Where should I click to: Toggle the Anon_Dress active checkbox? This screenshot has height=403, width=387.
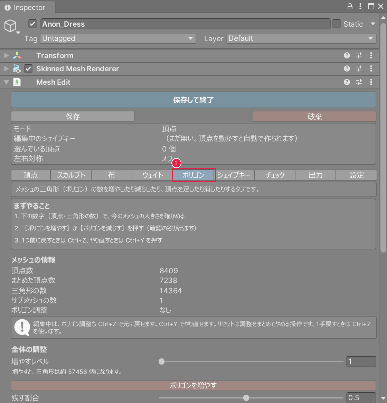[32, 24]
